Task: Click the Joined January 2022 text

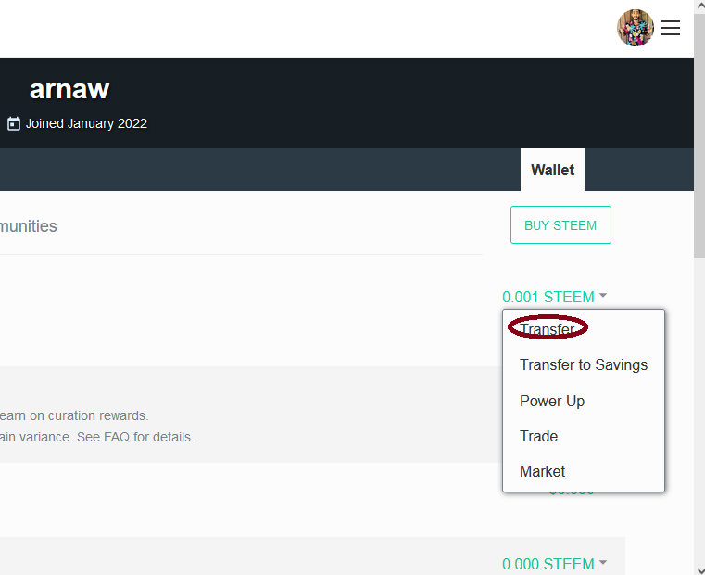Action: (86, 123)
